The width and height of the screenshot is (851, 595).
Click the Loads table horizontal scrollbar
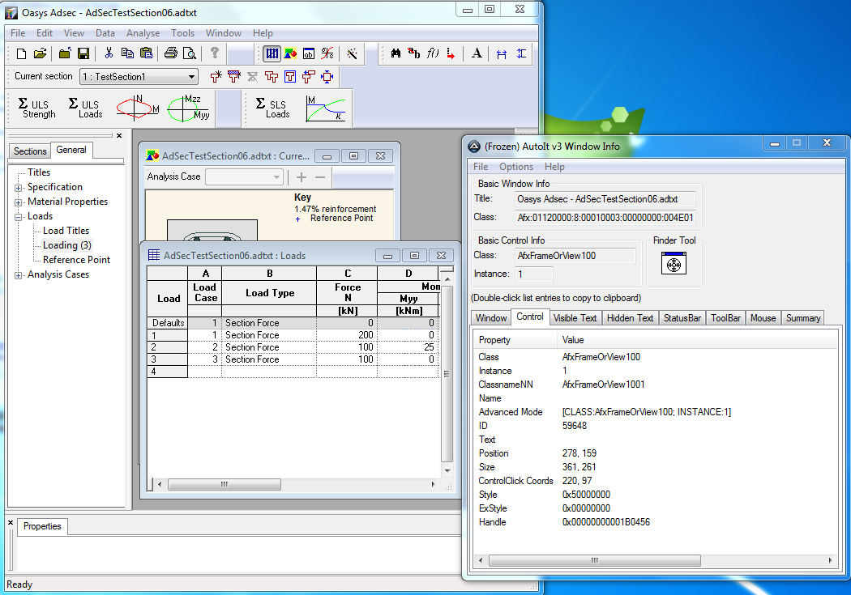point(296,484)
